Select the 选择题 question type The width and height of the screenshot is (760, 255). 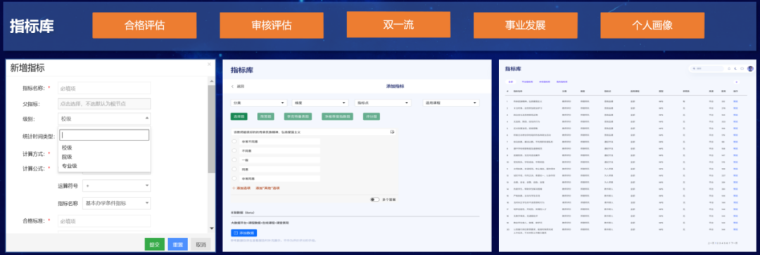click(x=239, y=117)
